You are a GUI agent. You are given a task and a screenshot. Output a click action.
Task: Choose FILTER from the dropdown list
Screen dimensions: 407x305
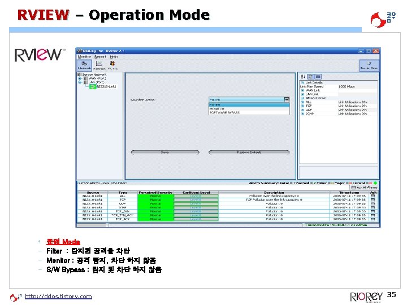(249, 105)
